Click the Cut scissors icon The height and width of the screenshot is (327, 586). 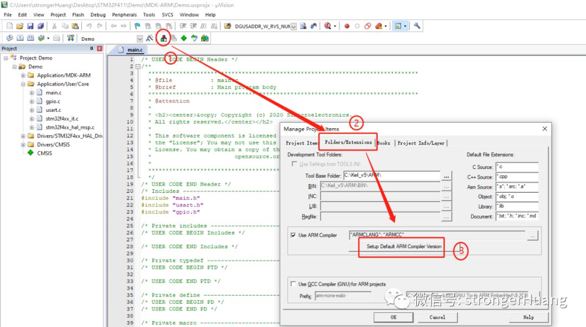pos(54,26)
